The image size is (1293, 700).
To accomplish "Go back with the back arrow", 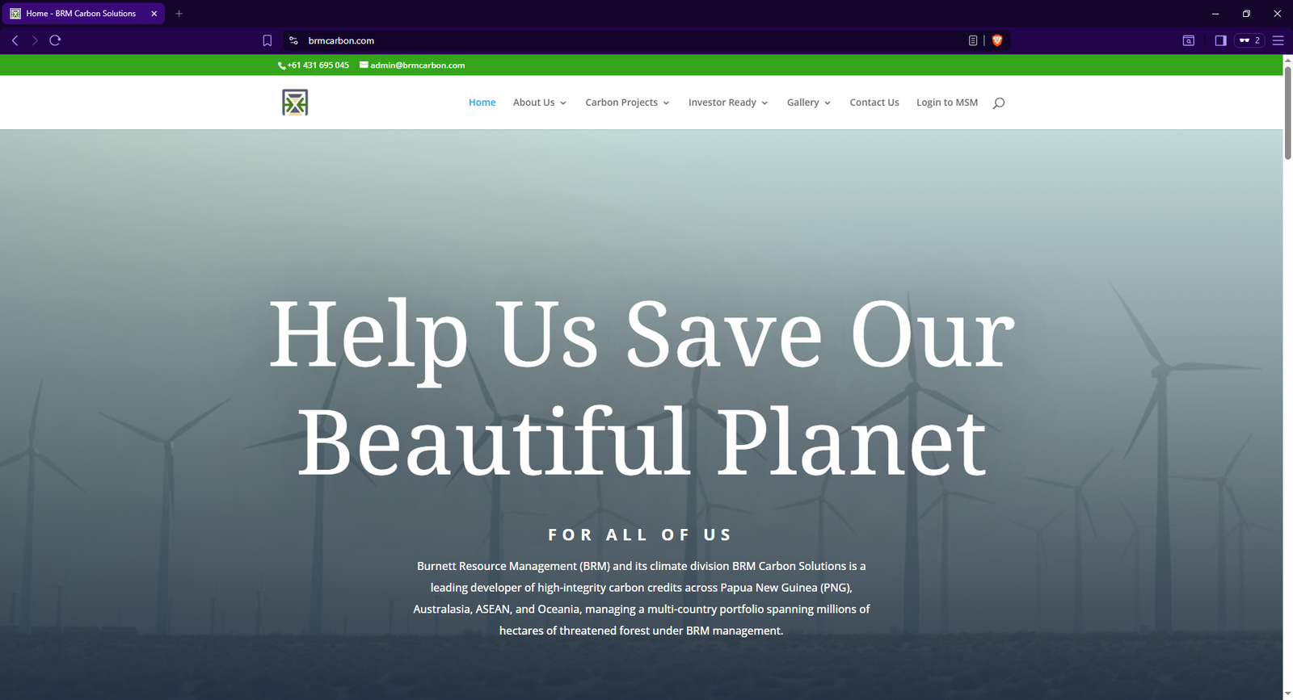I will (15, 40).
